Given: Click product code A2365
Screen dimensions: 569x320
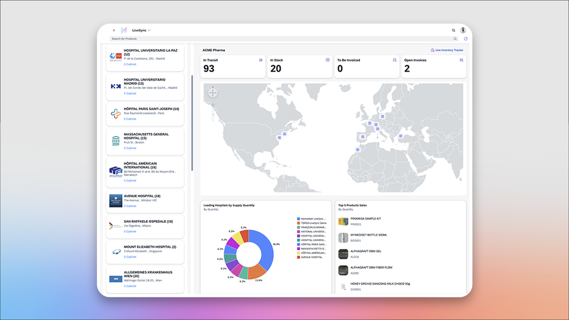Looking at the screenshot, I should click(355, 273).
